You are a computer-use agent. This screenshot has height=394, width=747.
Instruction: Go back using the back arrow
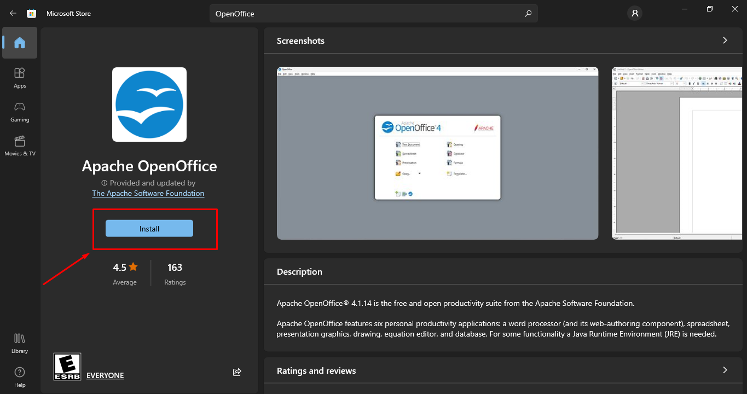(12, 13)
